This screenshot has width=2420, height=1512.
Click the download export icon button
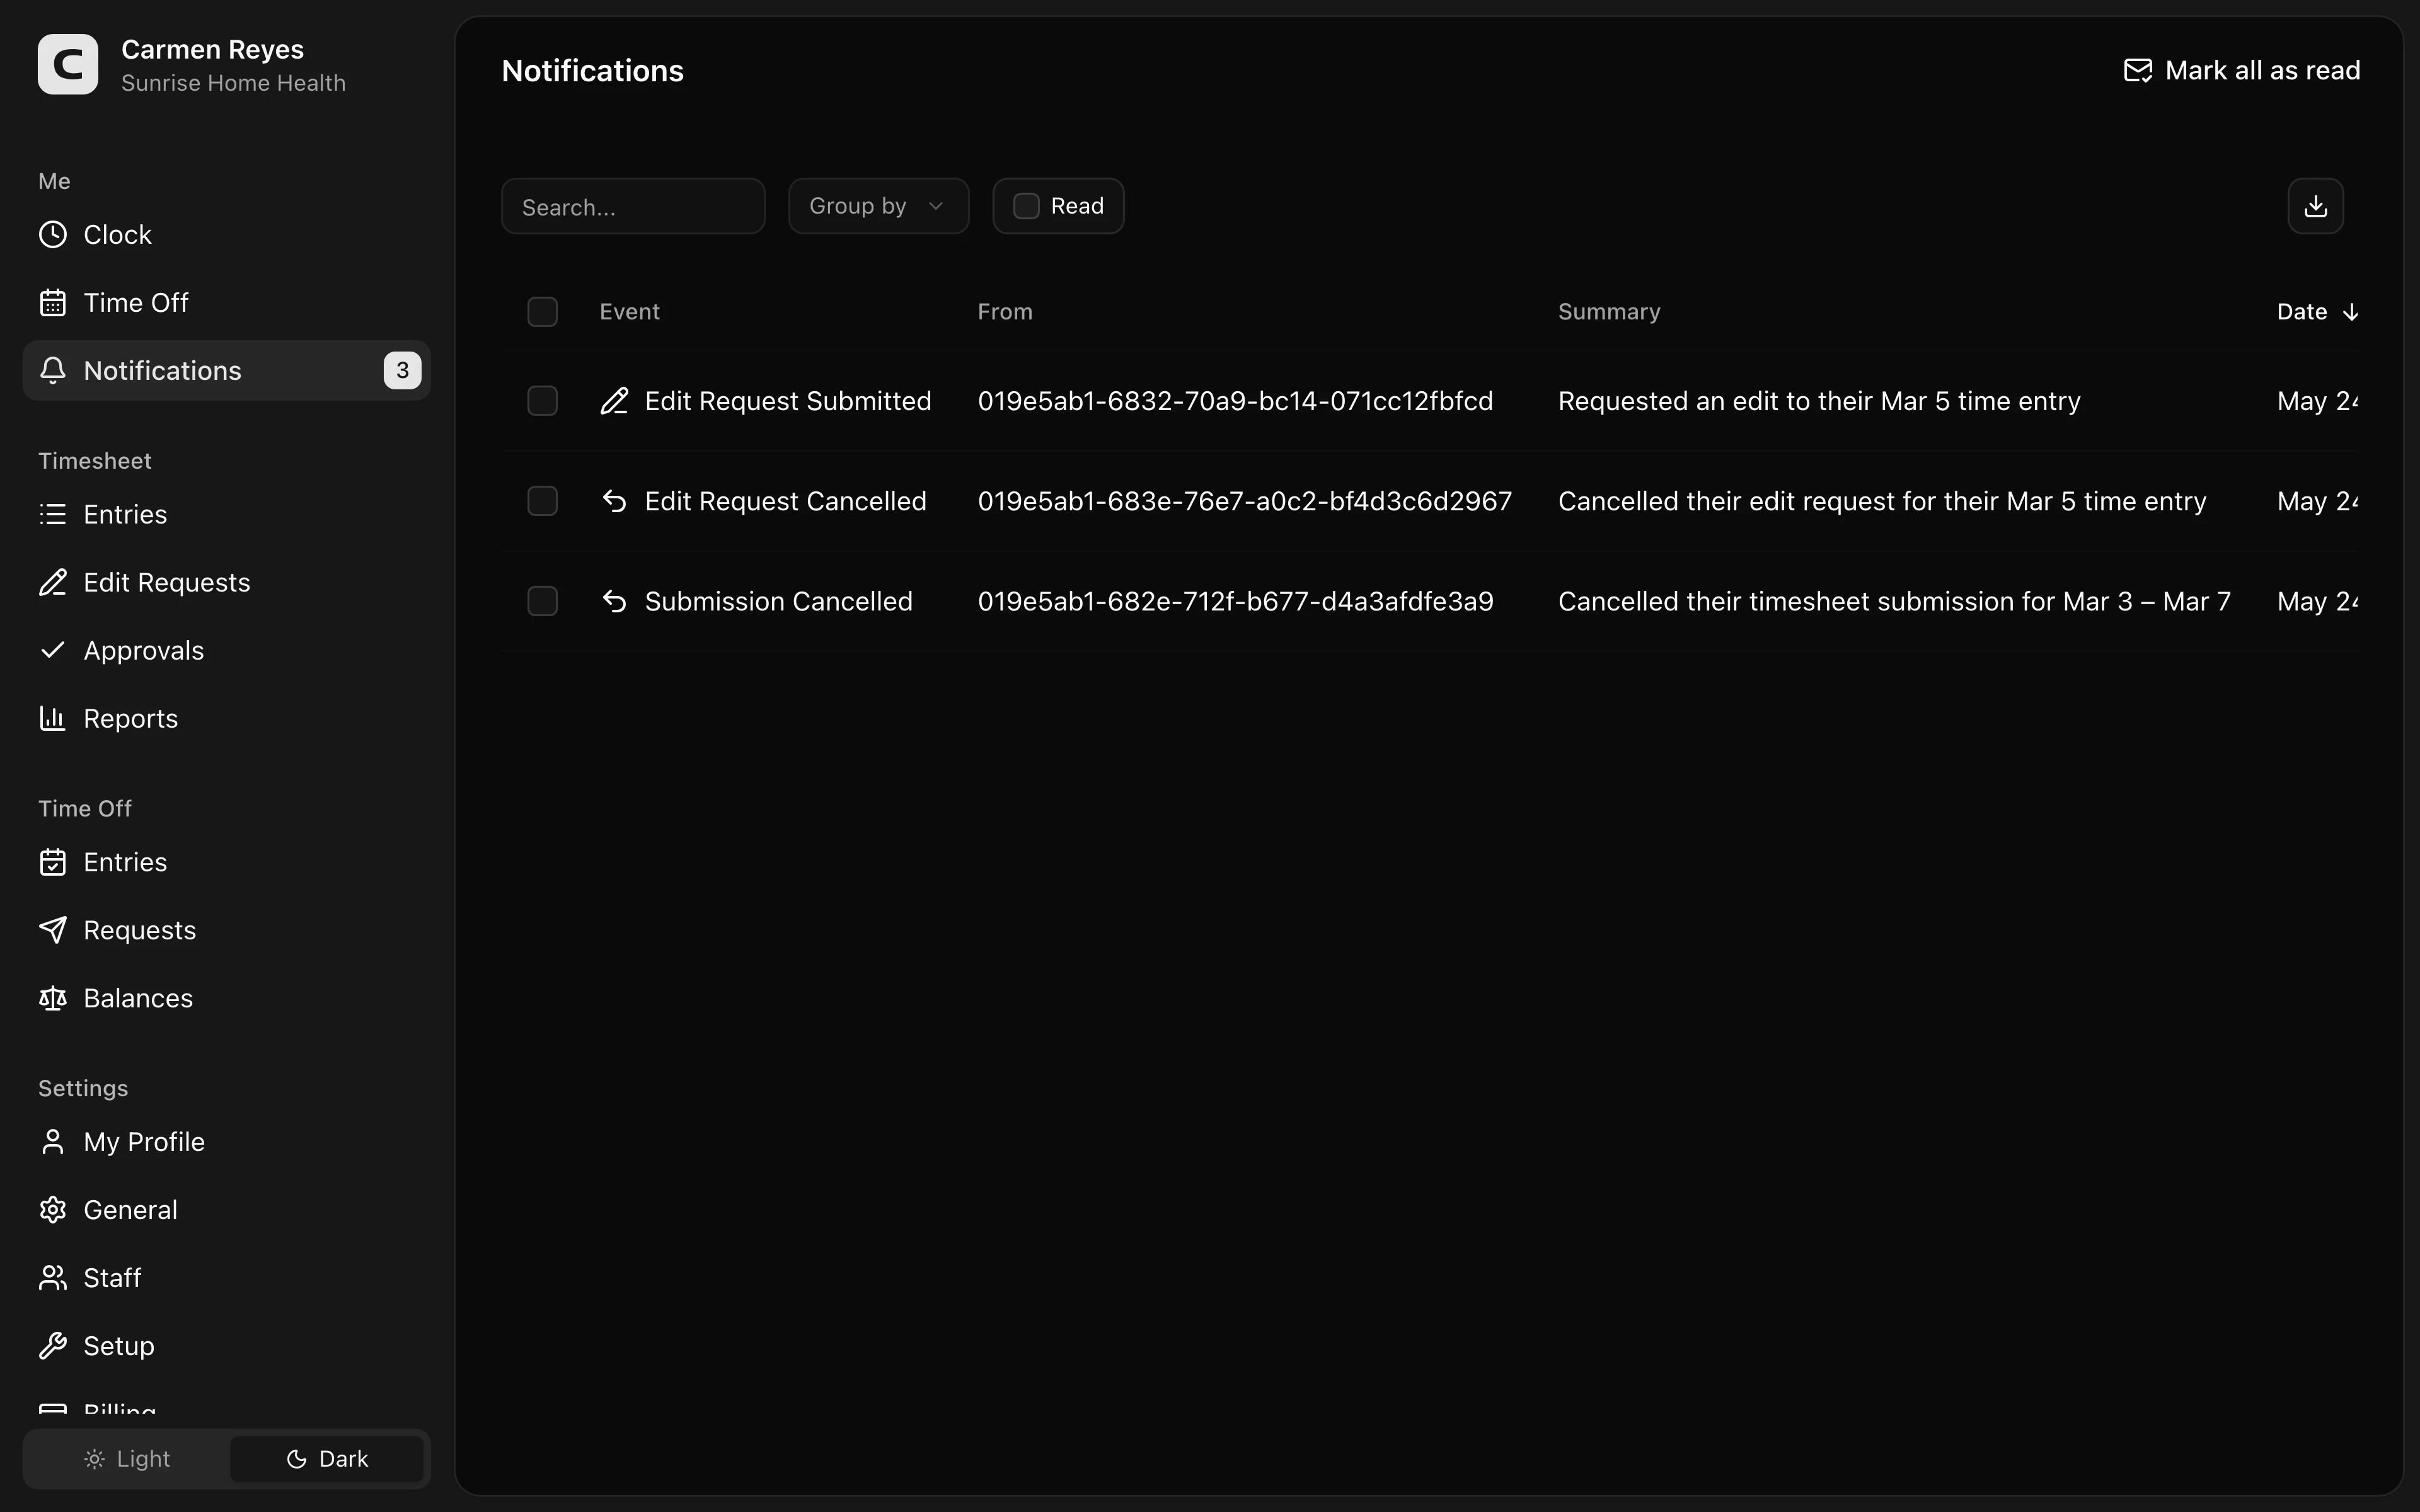2315,206
